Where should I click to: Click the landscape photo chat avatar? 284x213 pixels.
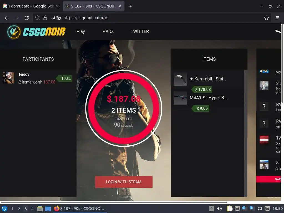pyautogui.click(x=264, y=165)
